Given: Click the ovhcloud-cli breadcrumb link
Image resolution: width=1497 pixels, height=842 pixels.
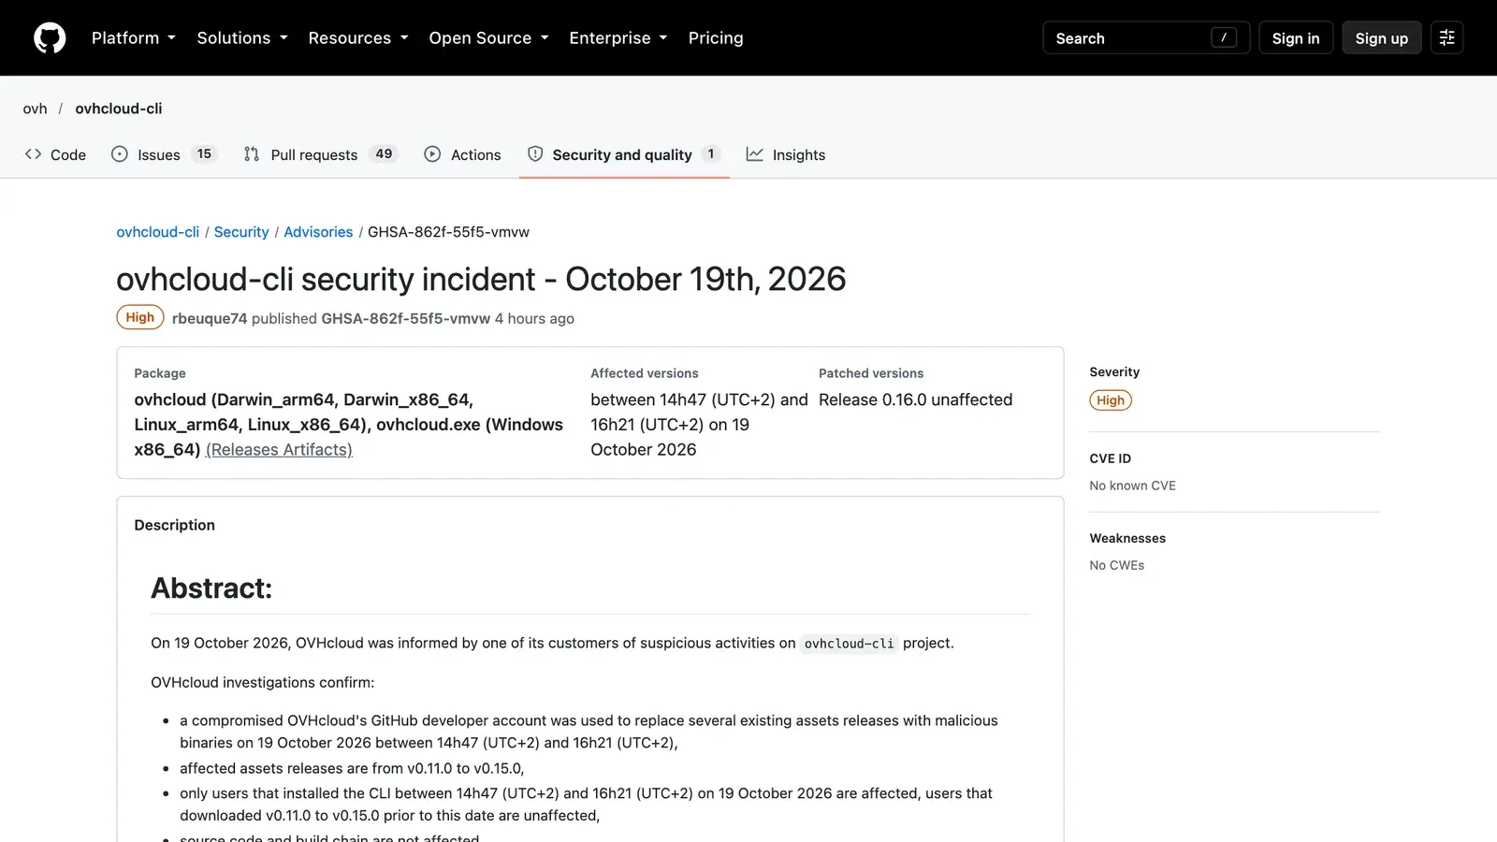Looking at the screenshot, I should (158, 232).
